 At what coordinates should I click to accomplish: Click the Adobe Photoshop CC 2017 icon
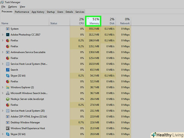tap(8, 35)
